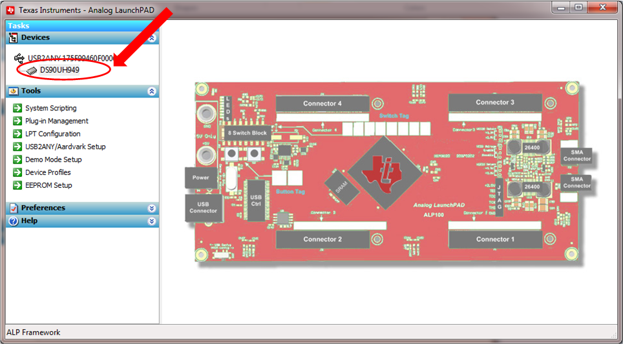This screenshot has width=623, height=344.
Task: Select the USB2ANY tree node label
Action: 70,58
